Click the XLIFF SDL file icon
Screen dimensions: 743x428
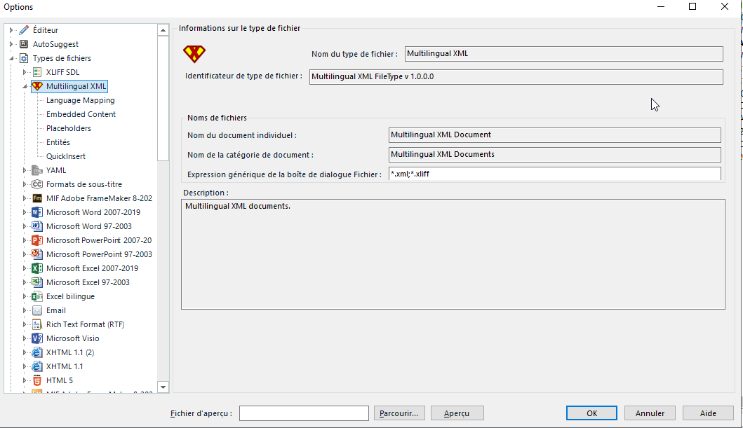coord(37,72)
